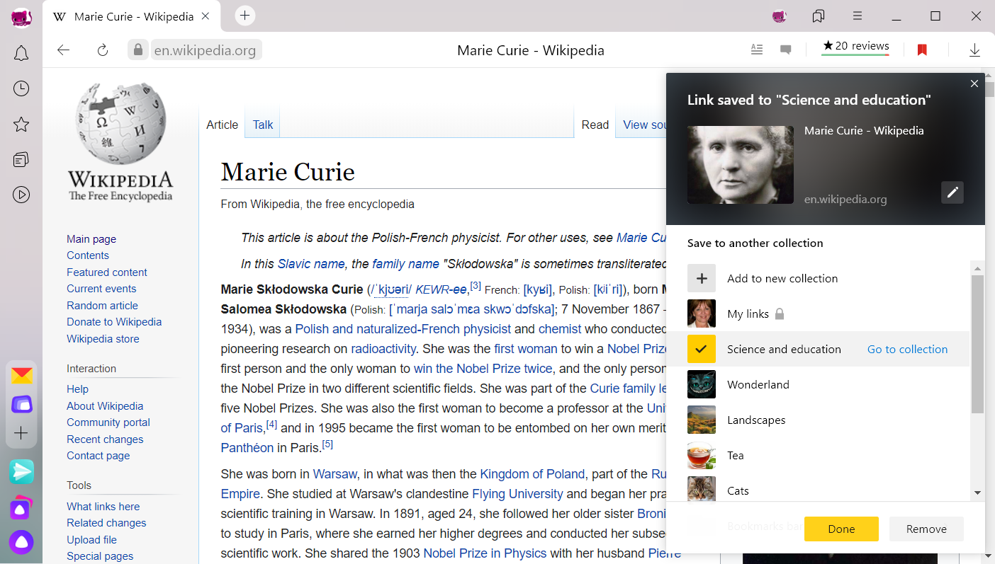Select Marie Curie browser tab

(133, 16)
